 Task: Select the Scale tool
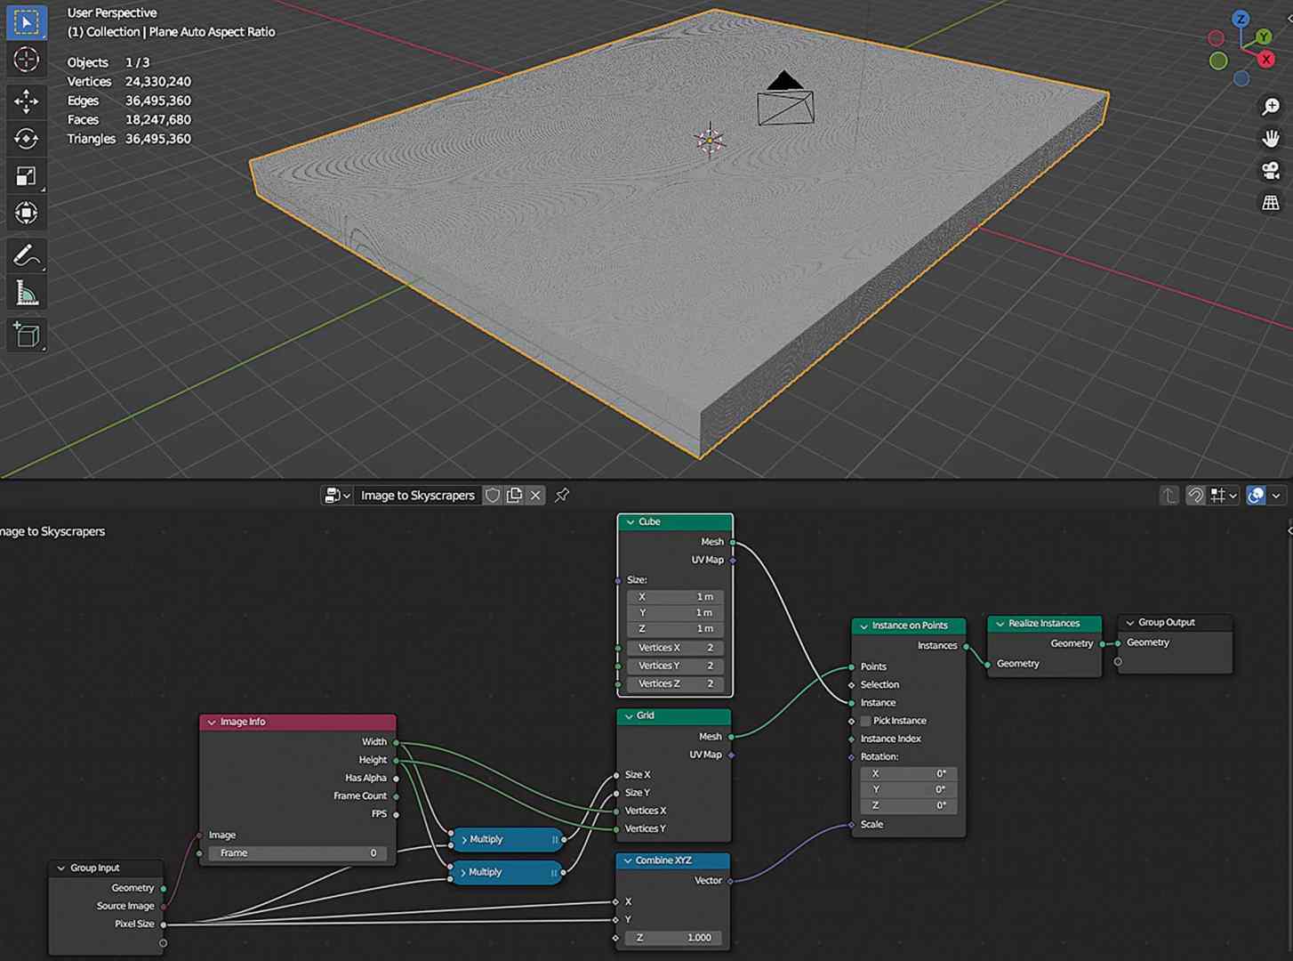pyautogui.click(x=26, y=174)
